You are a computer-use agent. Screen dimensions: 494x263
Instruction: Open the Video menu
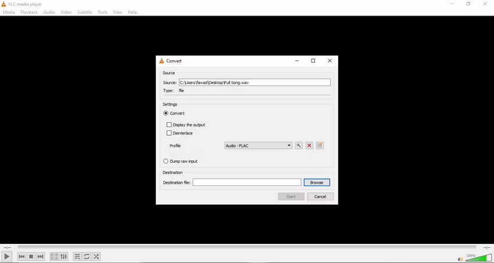(66, 12)
